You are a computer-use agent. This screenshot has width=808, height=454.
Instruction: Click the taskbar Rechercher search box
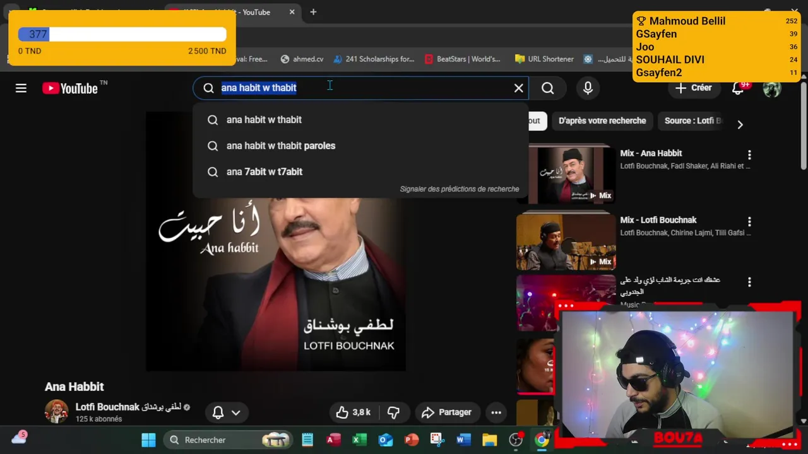tap(228, 440)
